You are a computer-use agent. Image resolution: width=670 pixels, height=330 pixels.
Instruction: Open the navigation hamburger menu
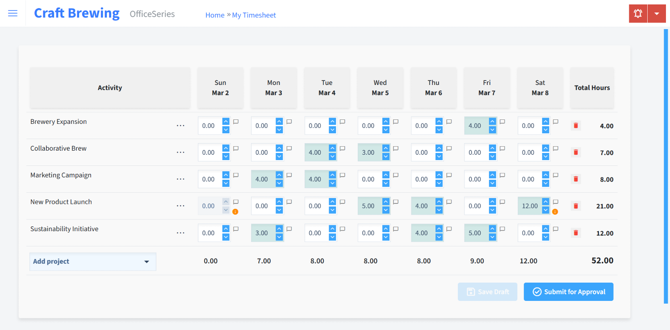(x=13, y=13)
